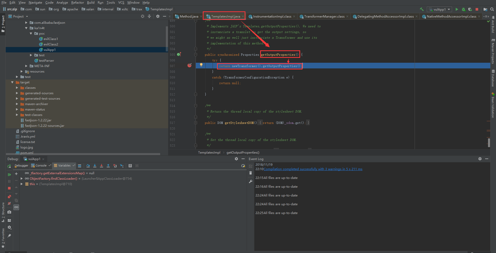Open View Breakpoints in debug sidebar

pos(9,197)
